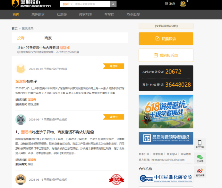Click 溜溜梅 target link in first complaint

(32, 99)
